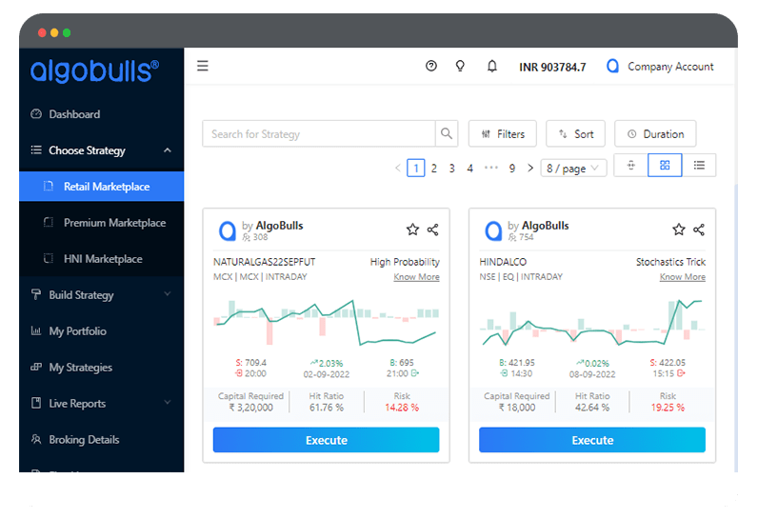
Task: Share the HINDALCO strategy card
Action: click(x=699, y=230)
